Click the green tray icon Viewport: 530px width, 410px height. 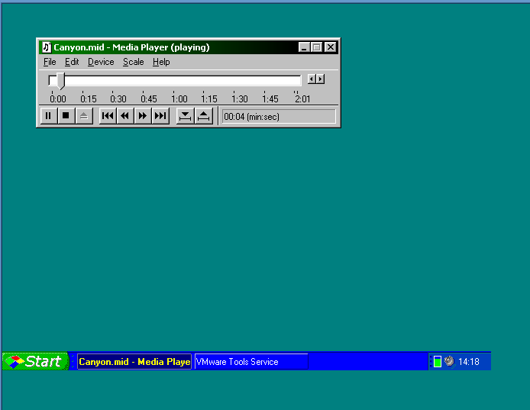click(438, 361)
